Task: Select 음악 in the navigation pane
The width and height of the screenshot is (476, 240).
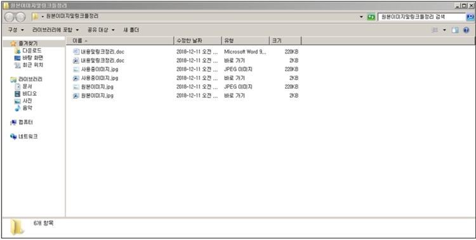Action: (27, 108)
